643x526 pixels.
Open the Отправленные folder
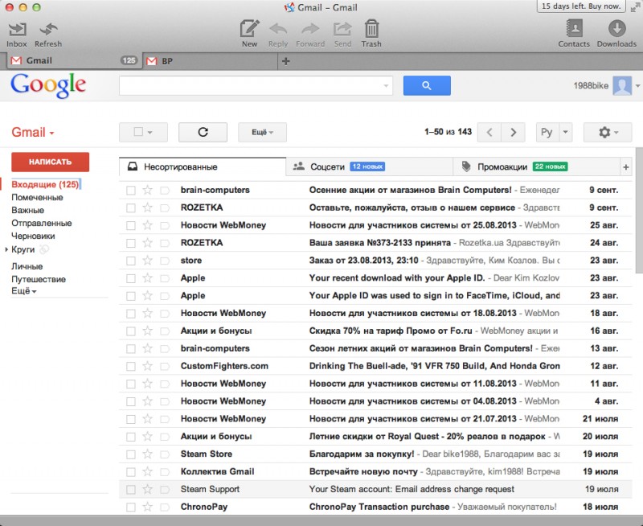42,224
